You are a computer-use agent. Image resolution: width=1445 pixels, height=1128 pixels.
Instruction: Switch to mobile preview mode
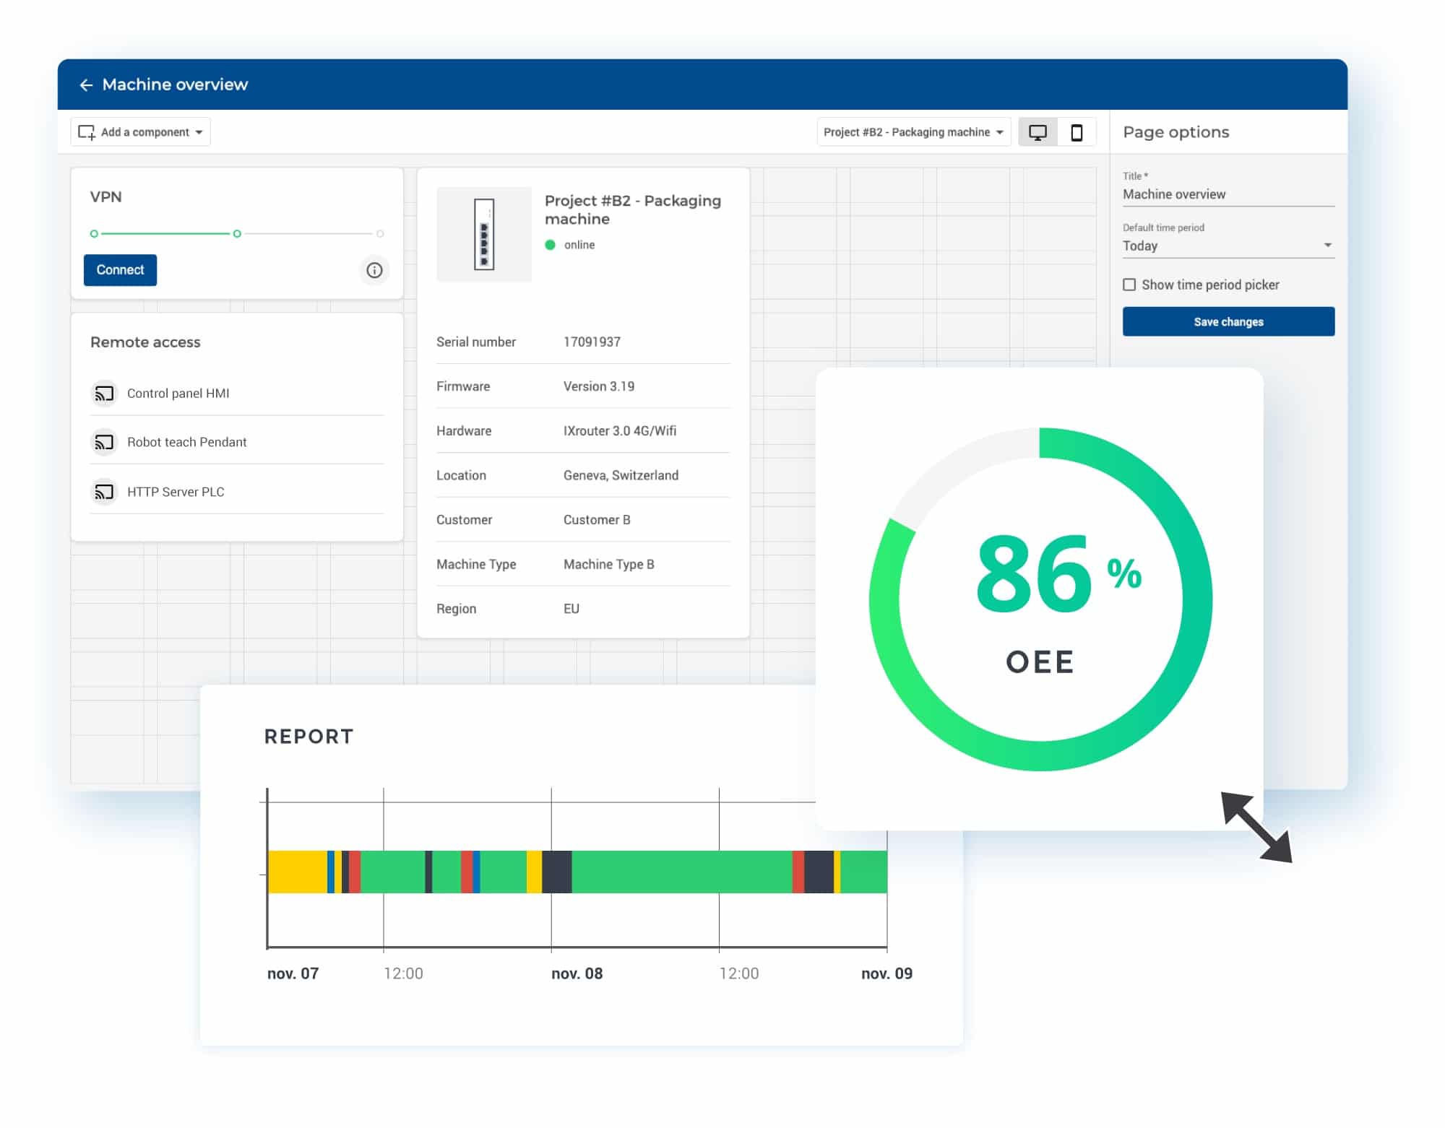click(x=1077, y=132)
